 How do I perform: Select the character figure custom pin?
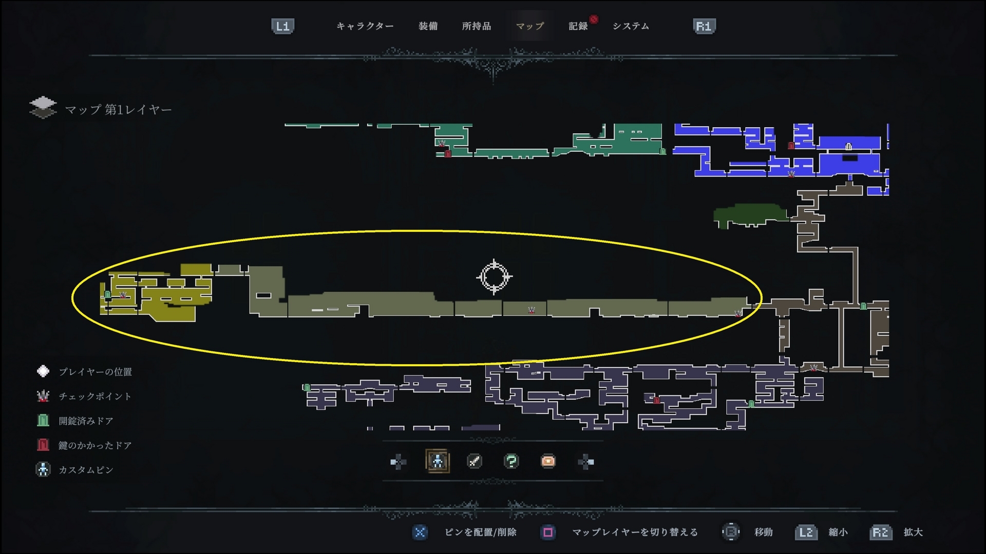pos(438,461)
